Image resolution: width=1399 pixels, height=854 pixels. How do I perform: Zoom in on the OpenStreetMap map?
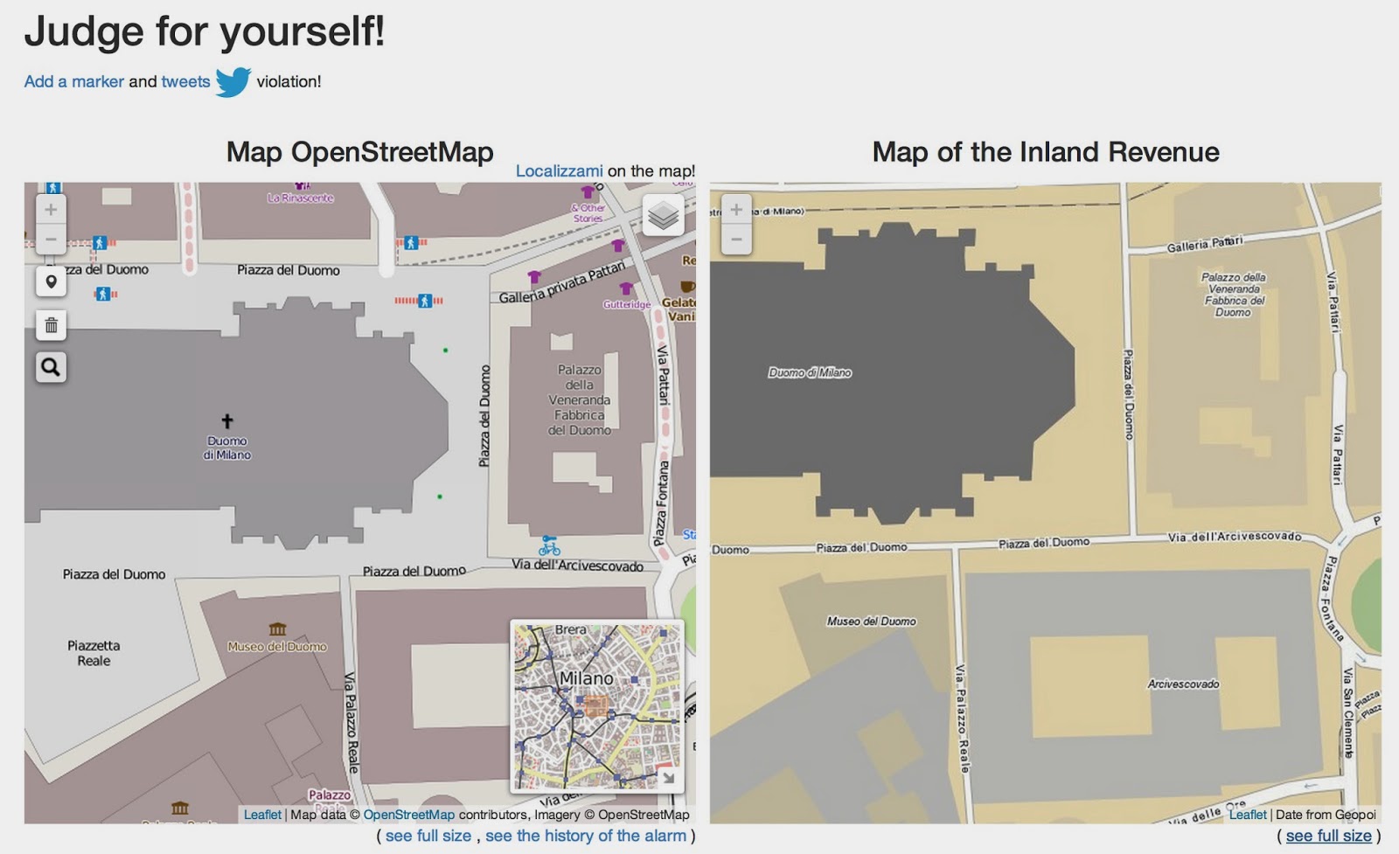[x=51, y=210]
